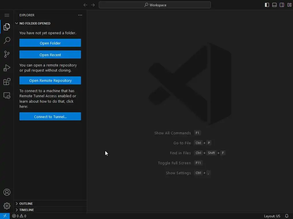Collapse the No Folder Opened section
This screenshot has width=293, height=219.
tap(50, 23)
